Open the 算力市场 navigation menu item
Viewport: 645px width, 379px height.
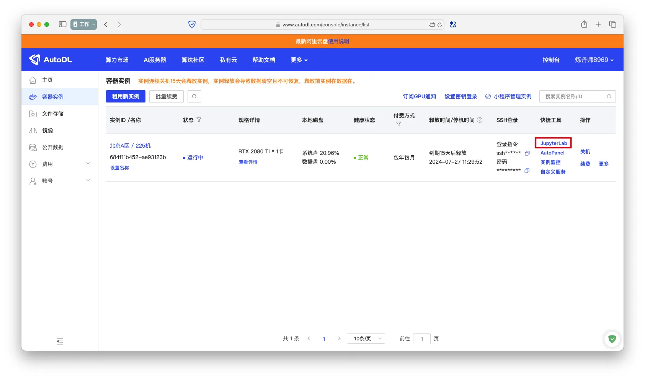117,60
